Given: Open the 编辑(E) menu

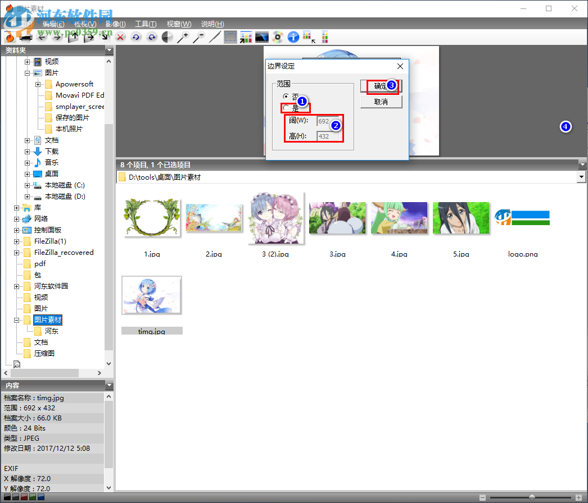Looking at the screenshot, I should pyautogui.click(x=53, y=24).
